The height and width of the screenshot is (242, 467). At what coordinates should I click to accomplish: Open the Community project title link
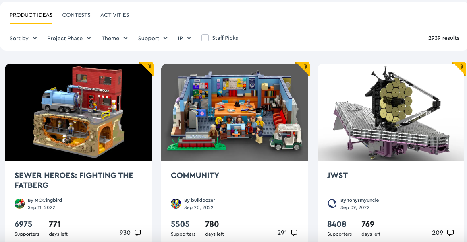(x=195, y=175)
